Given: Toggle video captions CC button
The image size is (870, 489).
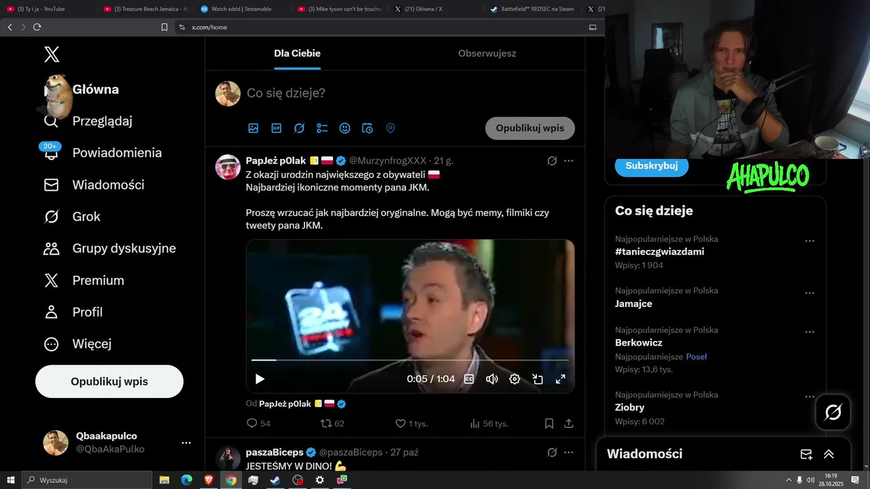Looking at the screenshot, I should pyautogui.click(x=469, y=379).
